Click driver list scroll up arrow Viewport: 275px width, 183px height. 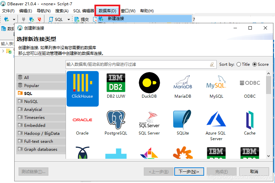coord(268,73)
